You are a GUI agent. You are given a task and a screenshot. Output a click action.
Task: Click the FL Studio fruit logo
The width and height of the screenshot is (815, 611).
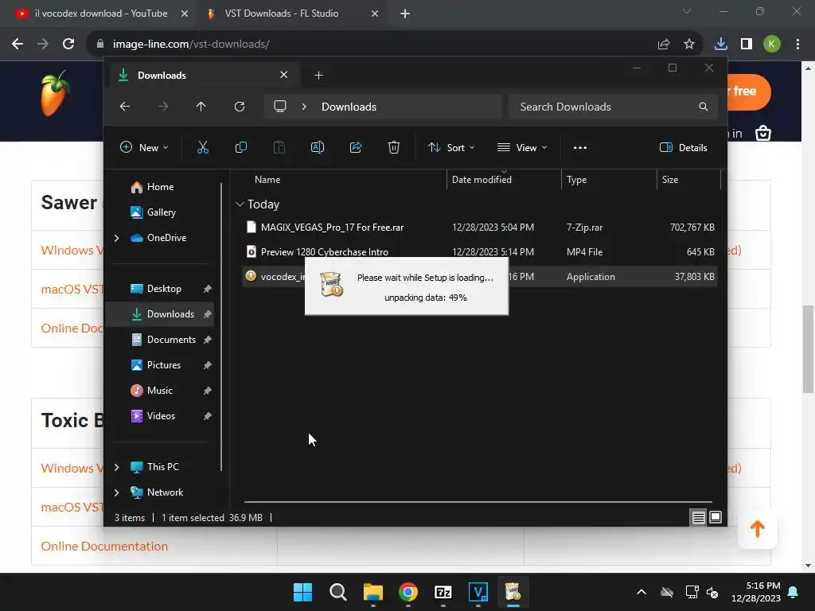55,94
